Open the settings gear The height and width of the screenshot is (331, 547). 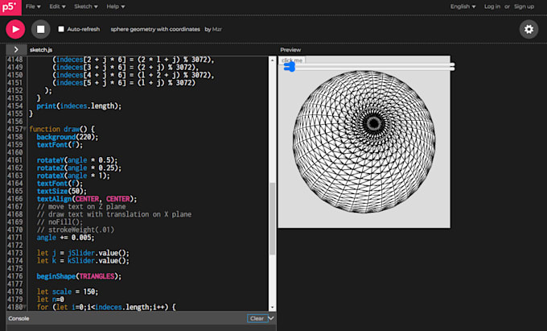pos(528,29)
